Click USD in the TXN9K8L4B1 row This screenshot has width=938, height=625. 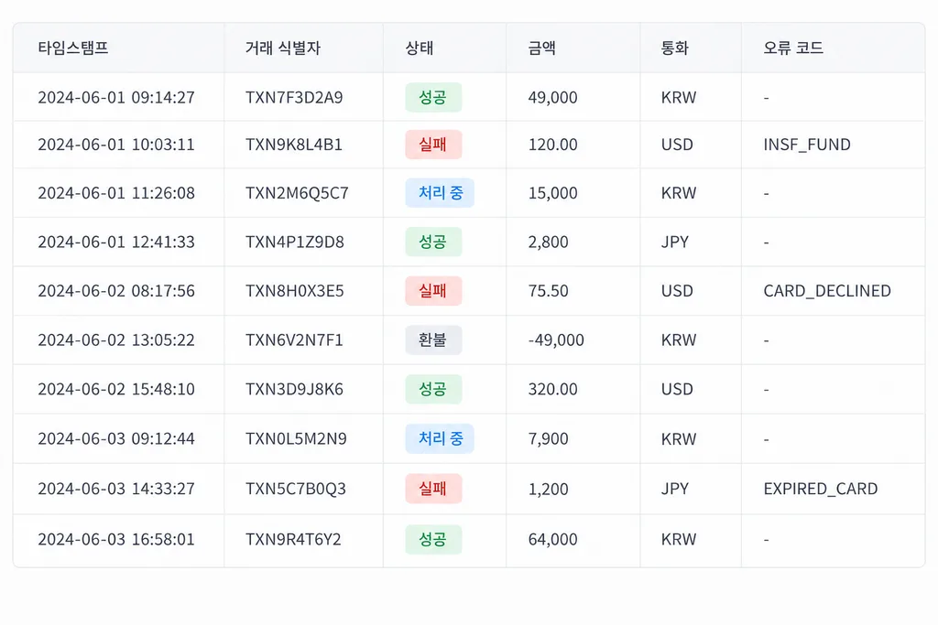677,145
